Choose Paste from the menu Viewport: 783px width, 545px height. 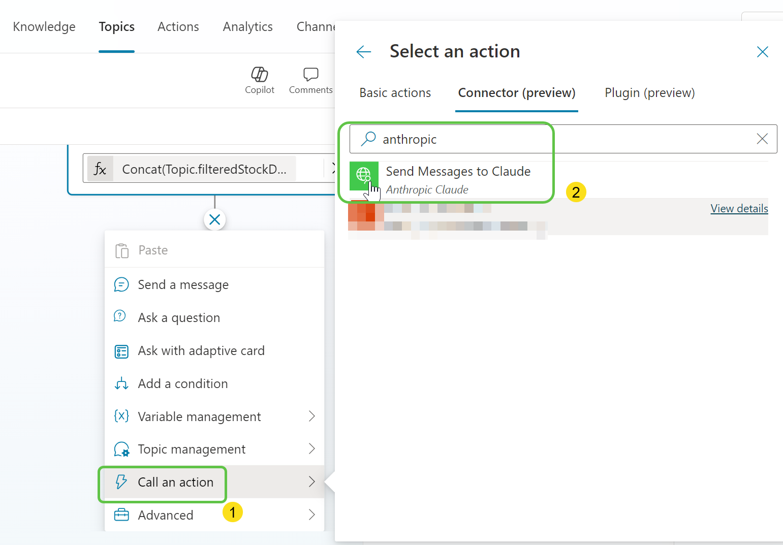coord(214,250)
